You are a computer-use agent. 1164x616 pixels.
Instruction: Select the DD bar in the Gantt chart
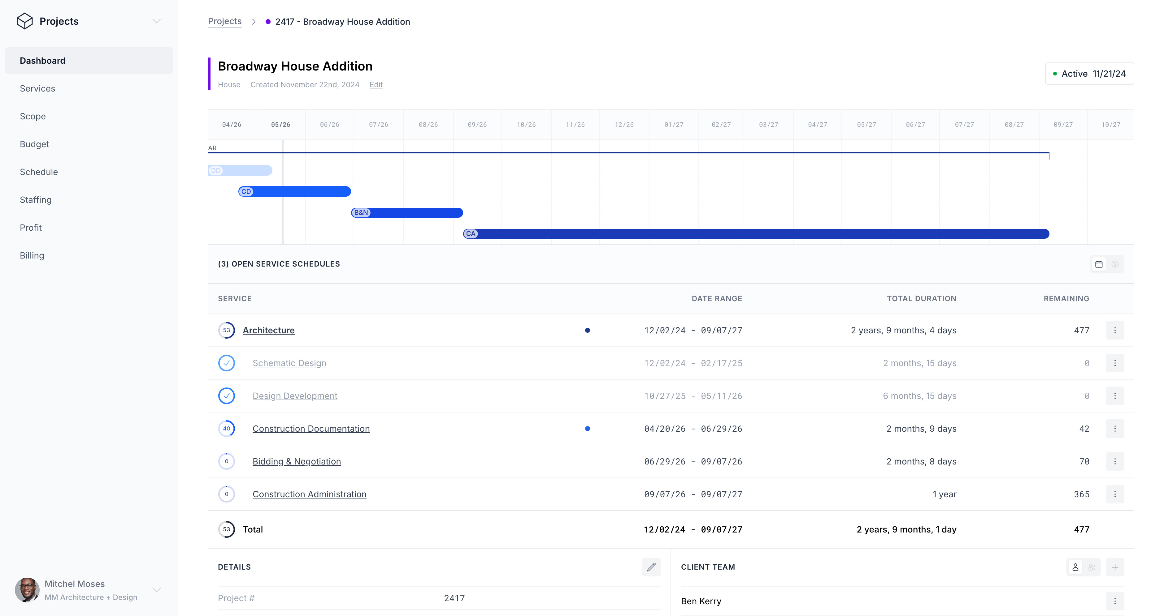pos(240,171)
